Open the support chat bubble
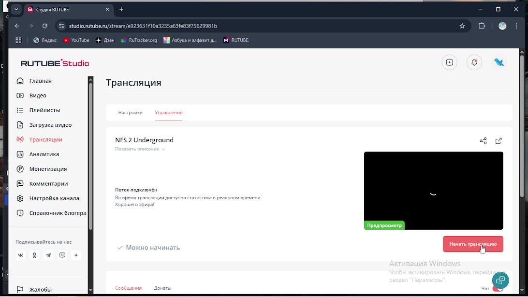 click(500, 280)
